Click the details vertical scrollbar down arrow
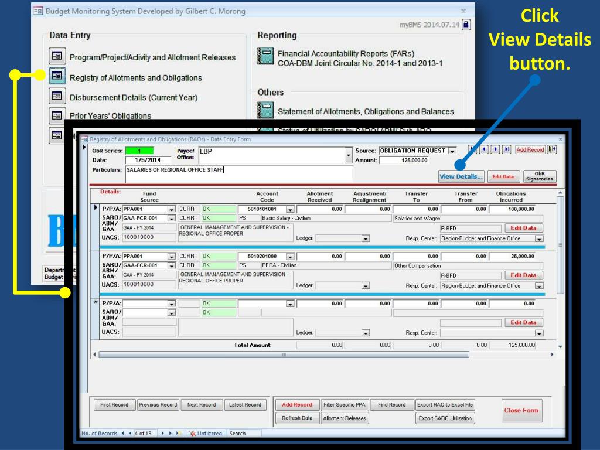Image resolution: width=600 pixels, height=450 pixels. click(x=560, y=347)
